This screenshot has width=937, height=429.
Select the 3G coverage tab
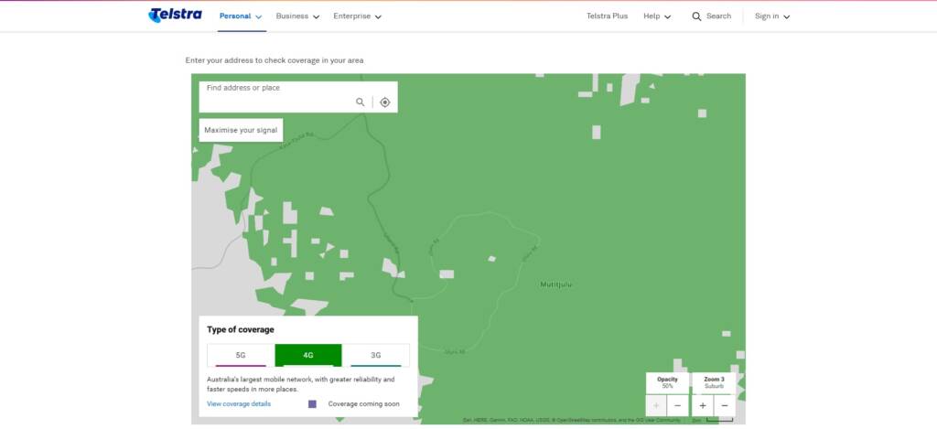(x=376, y=355)
